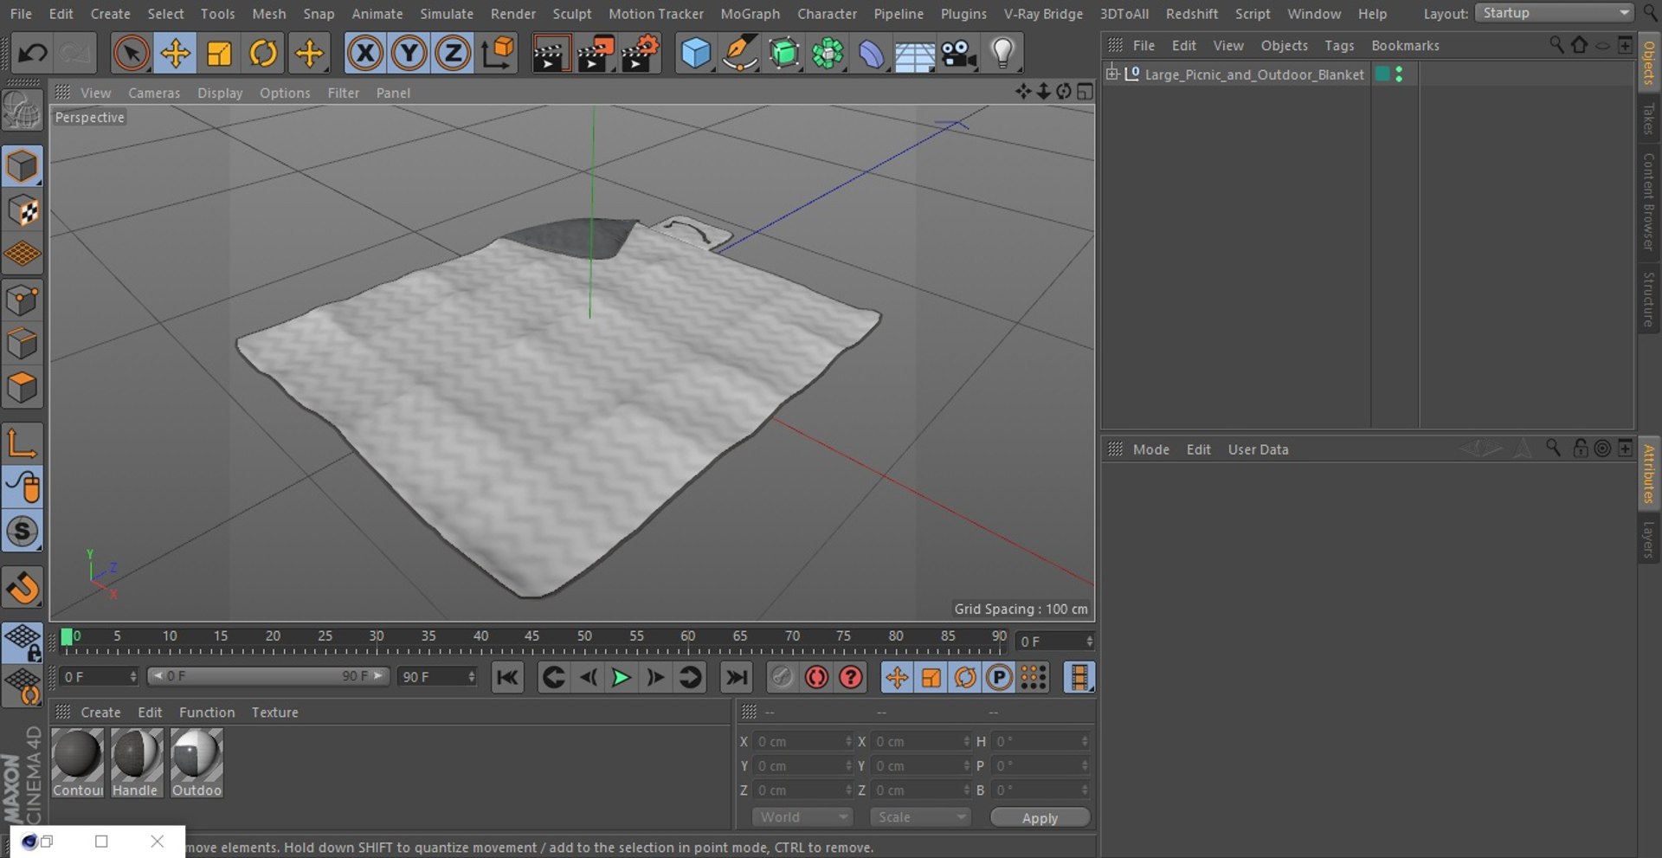Add a Camera object

[x=959, y=54]
